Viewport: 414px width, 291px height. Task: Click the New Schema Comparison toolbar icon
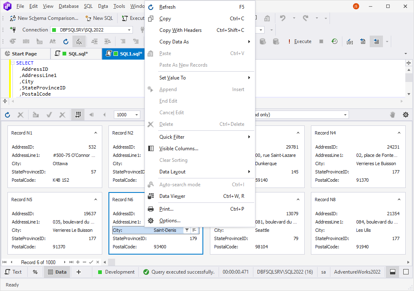13,18
